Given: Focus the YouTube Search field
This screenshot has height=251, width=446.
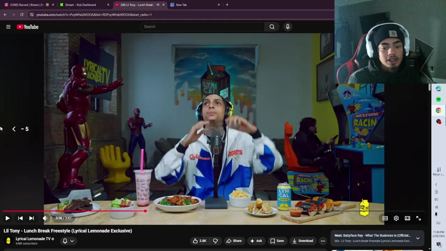Looking at the screenshot, I should (202, 26).
